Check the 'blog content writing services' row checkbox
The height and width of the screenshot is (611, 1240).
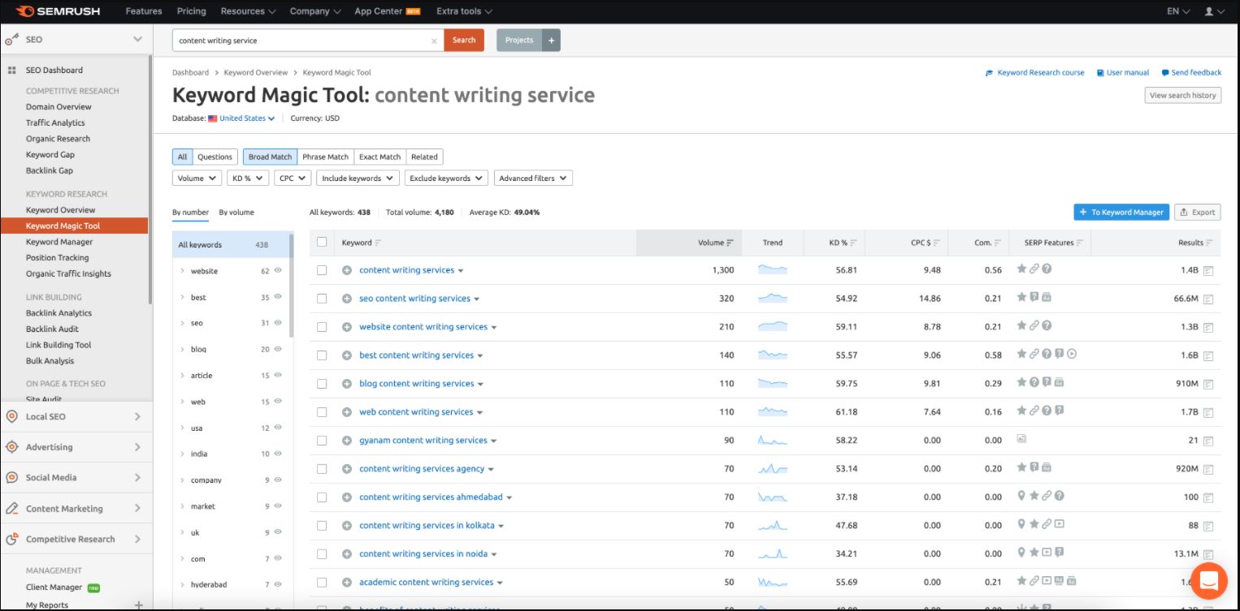(x=322, y=384)
